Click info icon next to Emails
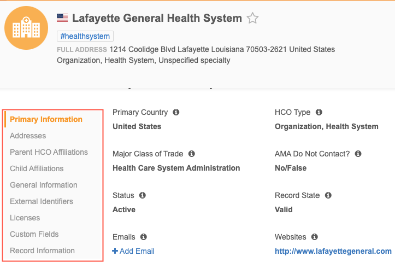 coord(144,237)
